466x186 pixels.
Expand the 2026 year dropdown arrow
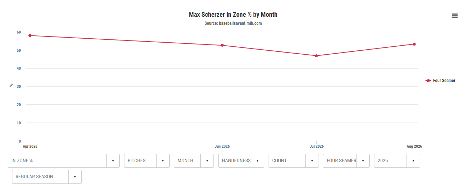(x=413, y=161)
